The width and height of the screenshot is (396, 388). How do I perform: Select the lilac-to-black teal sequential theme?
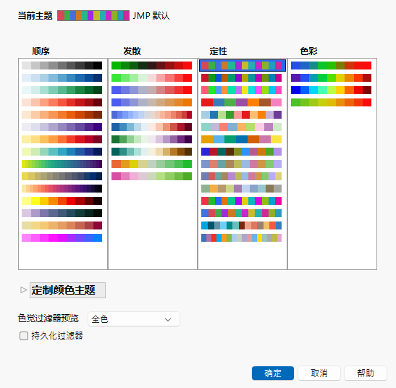click(62, 214)
